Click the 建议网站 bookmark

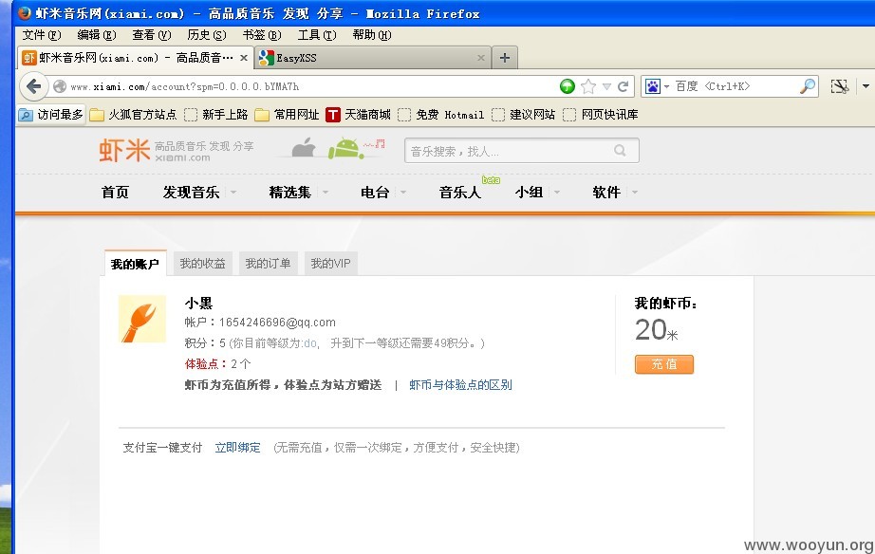coord(524,115)
